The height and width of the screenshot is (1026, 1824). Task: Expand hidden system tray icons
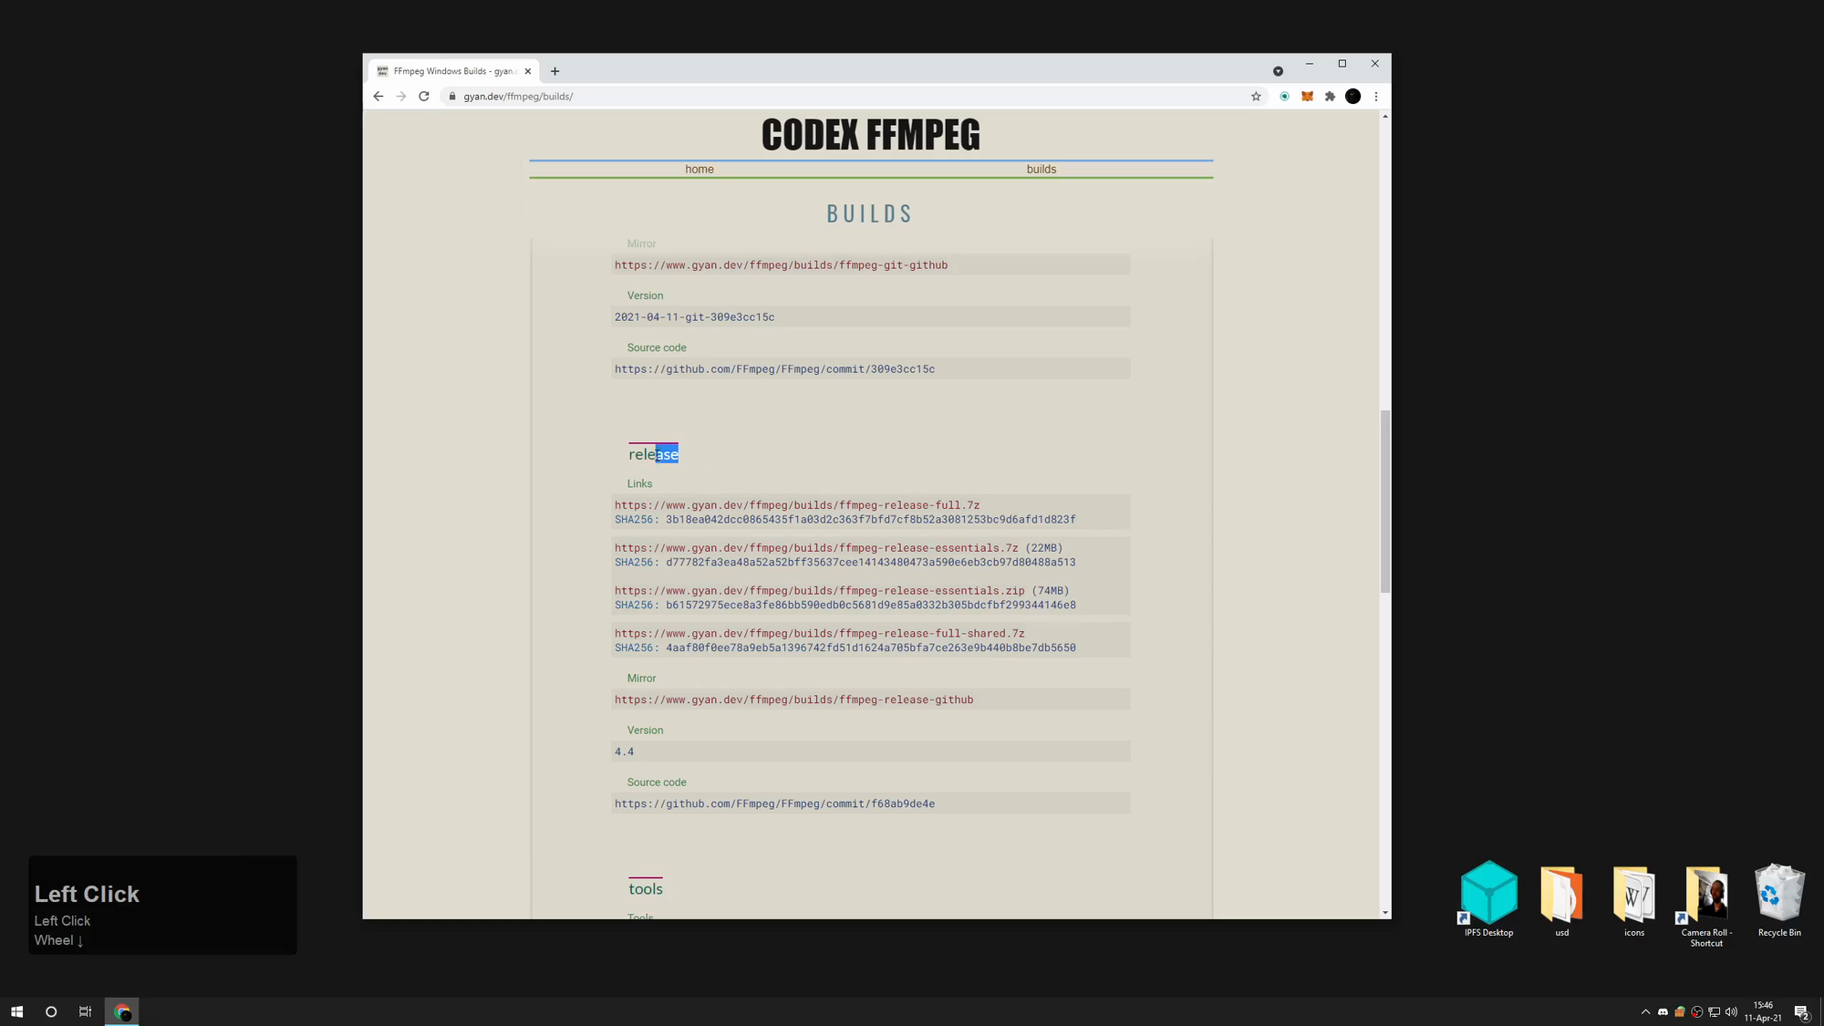[x=1645, y=1011]
